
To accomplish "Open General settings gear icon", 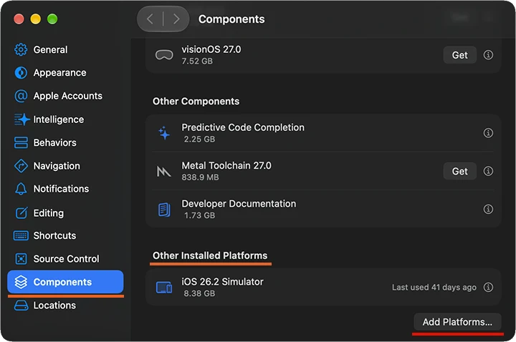I will tap(21, 49).
